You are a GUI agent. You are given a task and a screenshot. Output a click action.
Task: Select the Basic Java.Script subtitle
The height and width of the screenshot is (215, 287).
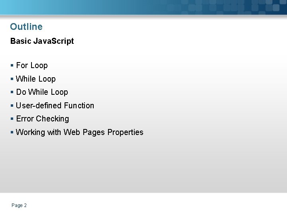[x=42, y=41]
